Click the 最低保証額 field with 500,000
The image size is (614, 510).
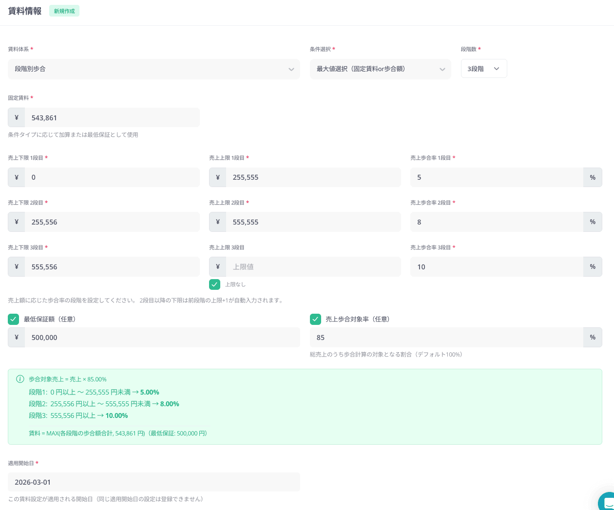[162, 338]
